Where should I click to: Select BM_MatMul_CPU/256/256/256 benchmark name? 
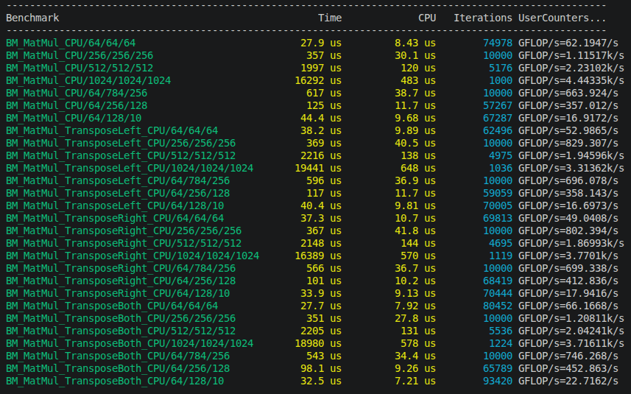(80, 55)
